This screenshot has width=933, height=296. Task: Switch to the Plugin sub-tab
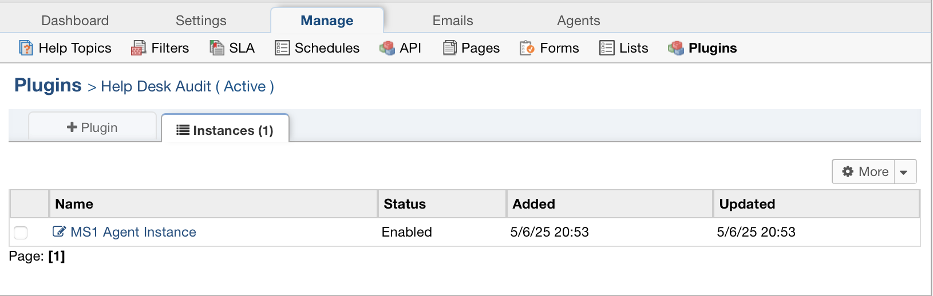point(92,127)
